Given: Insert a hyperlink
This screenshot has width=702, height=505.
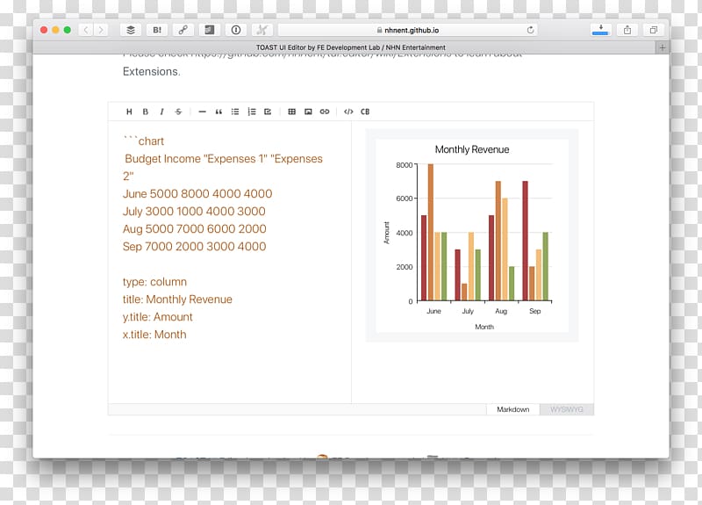Looking at the screenshot, I should tap(325, 112).
